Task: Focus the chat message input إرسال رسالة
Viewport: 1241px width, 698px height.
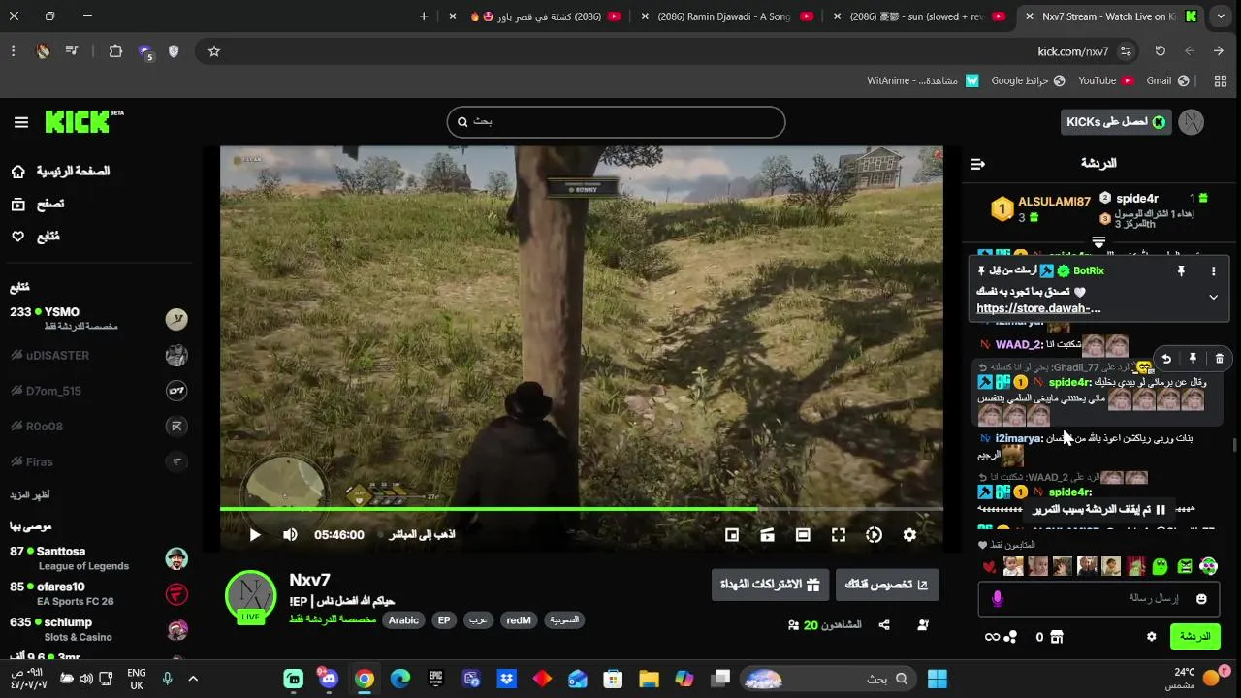Action: [x=1098, y=599]
